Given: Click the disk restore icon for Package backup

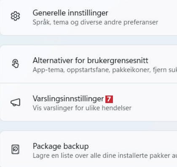Looking at the screenshot, I should tap(15, 149).
